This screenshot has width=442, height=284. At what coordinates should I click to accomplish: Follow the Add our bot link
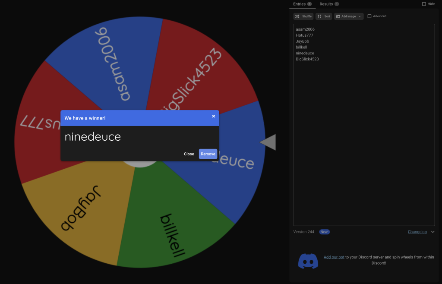tap(334, 257)
